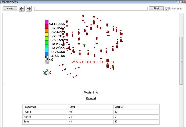Minimize the Report Preview window
The image size is (186, 127).
177,2
